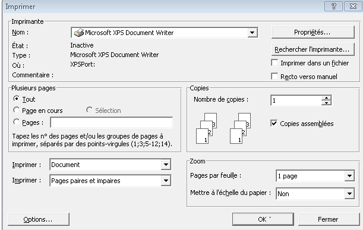Click the Tapez les n° des pages hint text
Viewport: 363px width, 230px height.
pos(92,140)
